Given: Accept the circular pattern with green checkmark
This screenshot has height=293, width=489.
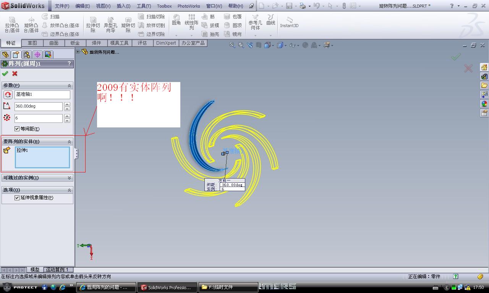Looking at the screenshot, I should click(x=5, y=73).
